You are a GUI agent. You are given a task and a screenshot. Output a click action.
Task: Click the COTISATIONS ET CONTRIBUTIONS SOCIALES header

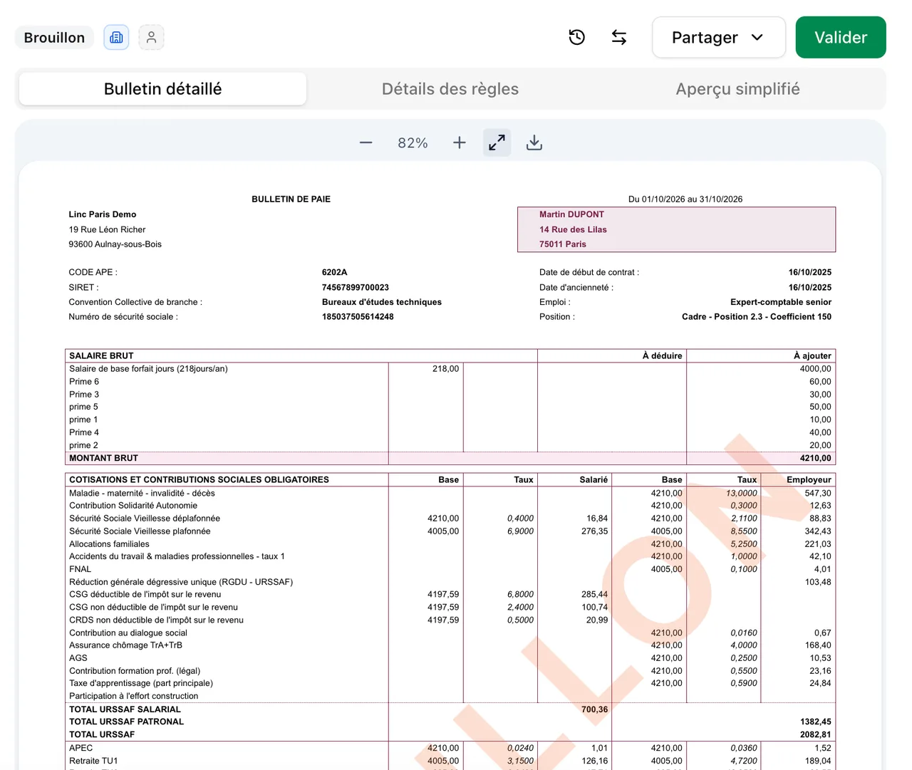199,480
